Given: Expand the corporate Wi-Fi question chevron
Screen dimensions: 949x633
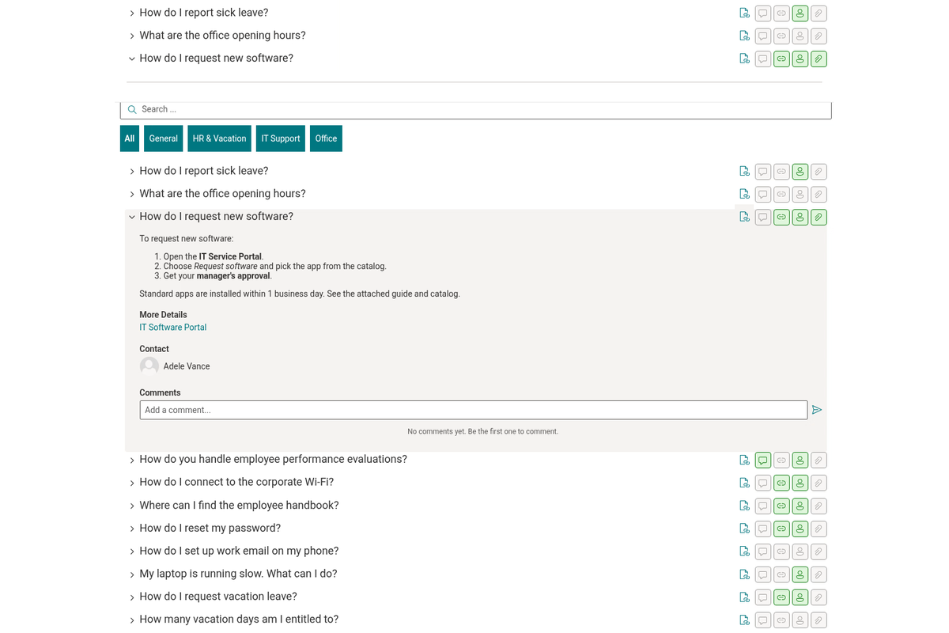Looking at the screenshot, I should [x=132, y=483].
